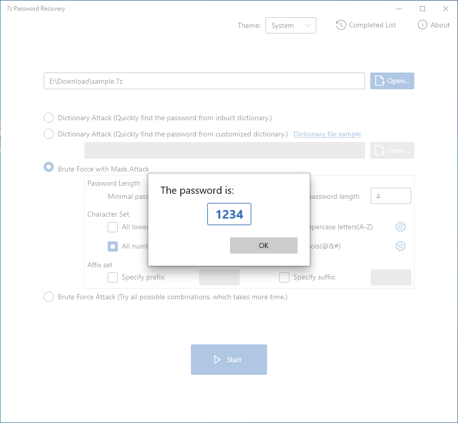The height and width of the screenshot is (423, 458).
Task: Click OK in the password dialog
Action: click(264, 245)
